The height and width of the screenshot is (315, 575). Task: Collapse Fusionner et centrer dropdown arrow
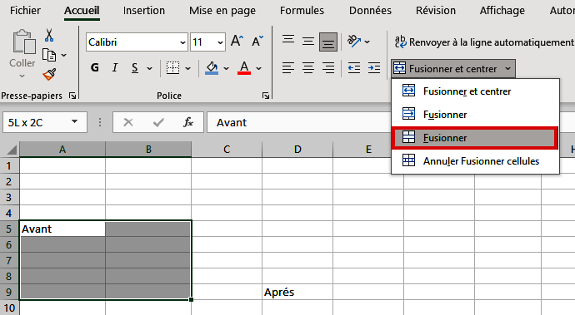[x=507, y=69]
